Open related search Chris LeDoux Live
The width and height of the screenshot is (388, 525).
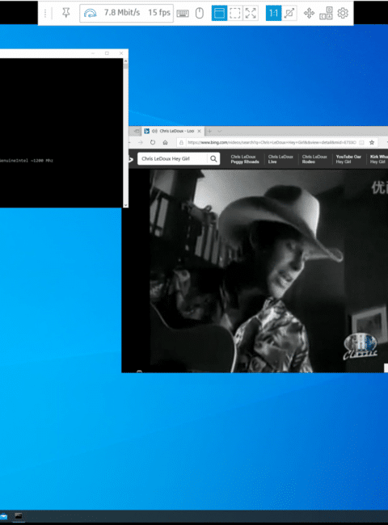(x=280, y=159)
